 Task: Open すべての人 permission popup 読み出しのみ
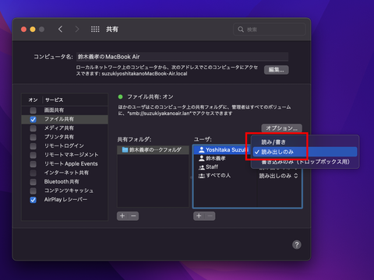(x=278, y=176)
